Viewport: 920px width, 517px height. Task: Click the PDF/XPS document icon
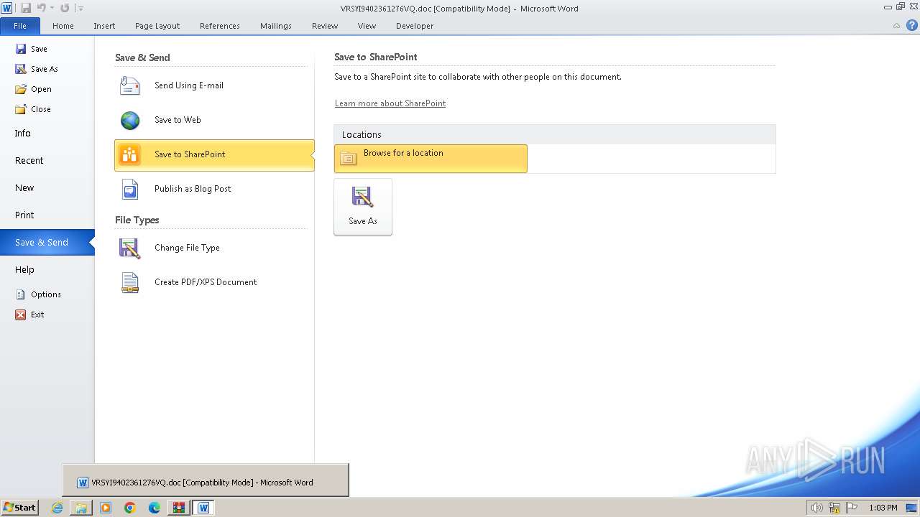click(x=130, y=282)
